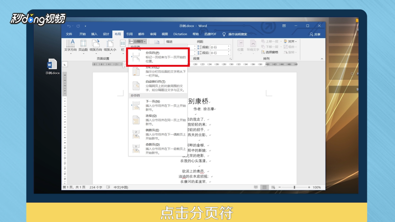This screenshot has height=222, width=395.
Task: Click the 偶数页 section break icon
Action: (x=136, y=134)
